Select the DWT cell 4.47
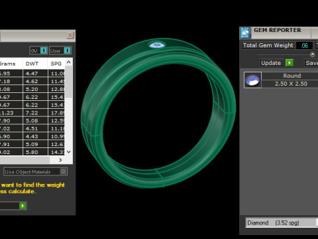The width and height of the screenshot is (318, 239). pyautogui.click(x=35, y=74)
